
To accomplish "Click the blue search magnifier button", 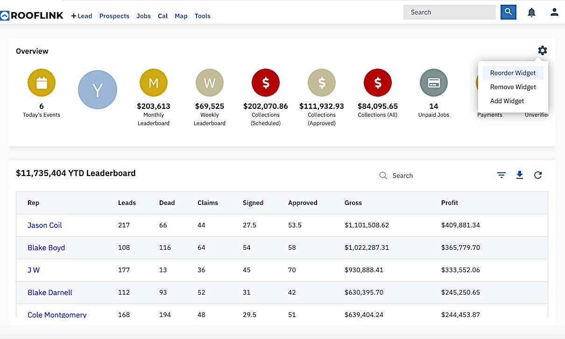I will (x=508, y=12).
